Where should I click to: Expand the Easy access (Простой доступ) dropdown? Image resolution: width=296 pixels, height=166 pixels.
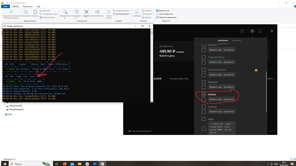(123, 14)
